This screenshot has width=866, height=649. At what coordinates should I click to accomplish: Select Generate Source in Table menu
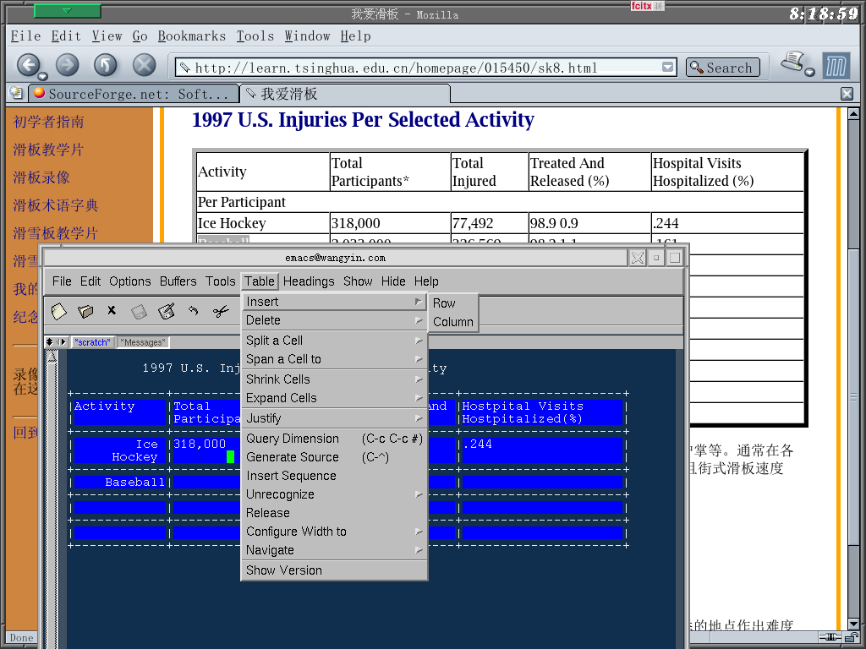point(292,457)
